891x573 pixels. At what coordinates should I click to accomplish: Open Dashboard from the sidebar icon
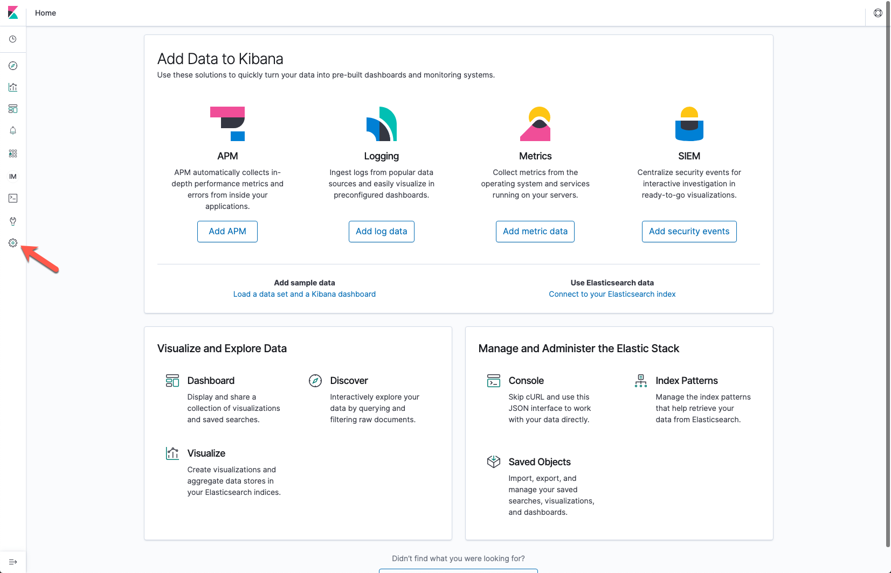click(13, 109)
